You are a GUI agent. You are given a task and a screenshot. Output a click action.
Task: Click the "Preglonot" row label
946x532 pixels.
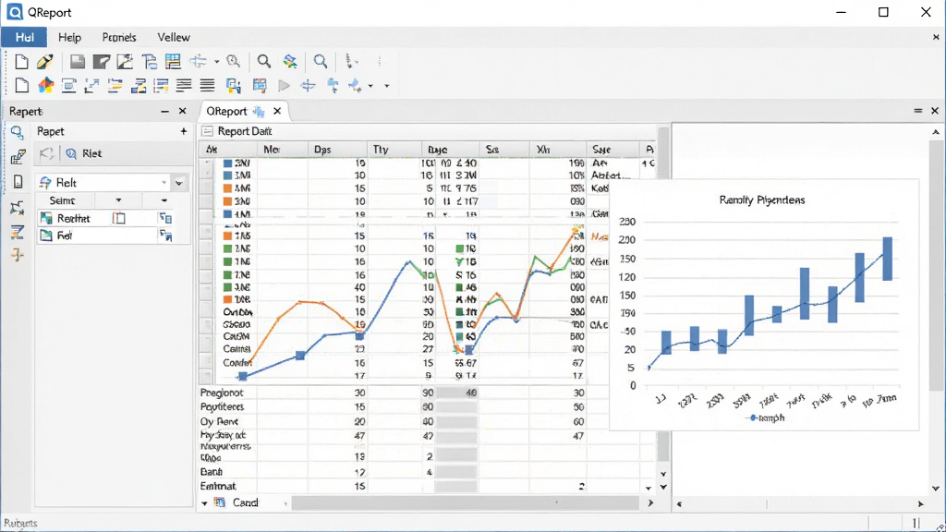222,393
